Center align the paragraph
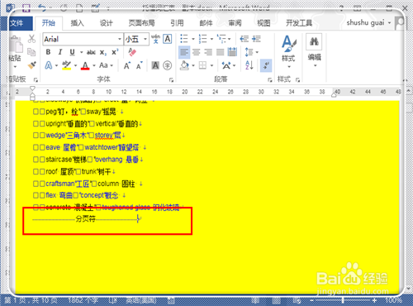The width and height of the screenshot is (413, 306). click(x=197, y=52)
